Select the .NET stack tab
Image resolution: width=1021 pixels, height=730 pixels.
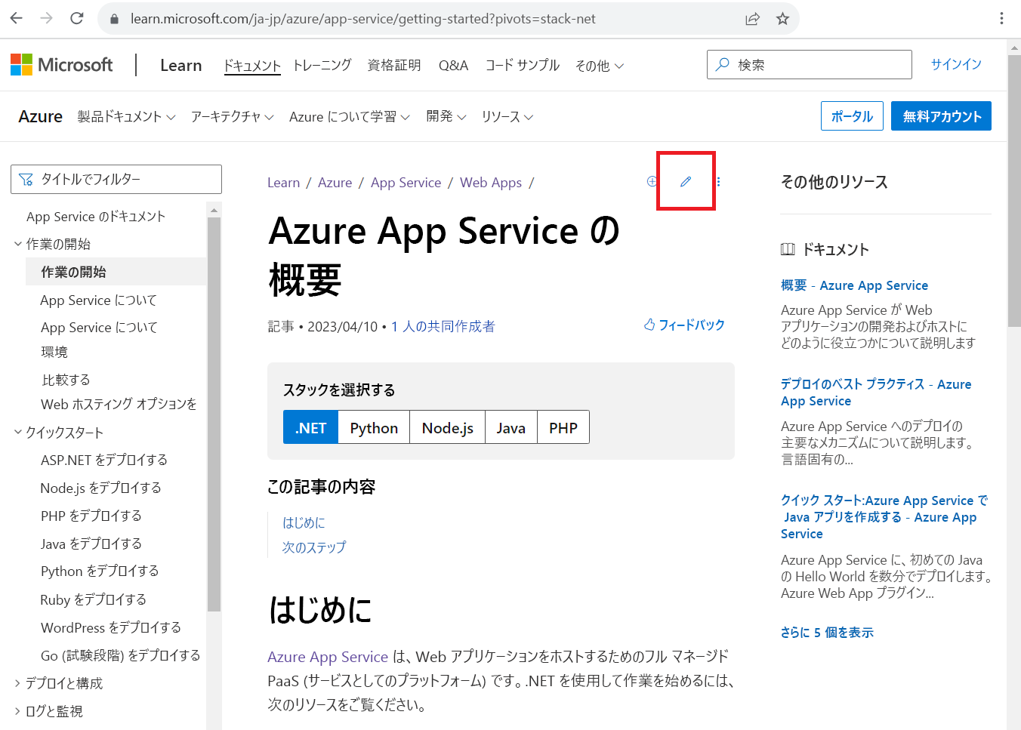click(310, 427)
